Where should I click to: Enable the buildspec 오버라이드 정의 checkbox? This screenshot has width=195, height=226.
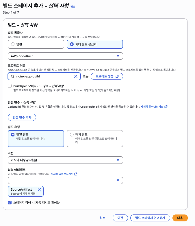[x=10, y=86]
